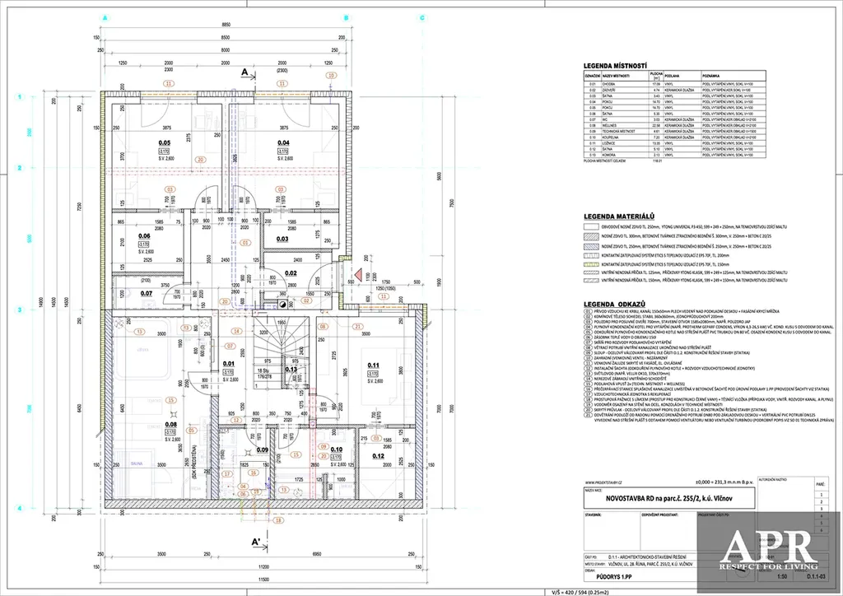Click the chimney symbol near the staircase
The height and width of the screenshot is (596, 843).
[x=282, y=302]
